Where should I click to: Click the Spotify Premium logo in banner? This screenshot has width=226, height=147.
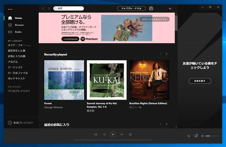[89, 39]
